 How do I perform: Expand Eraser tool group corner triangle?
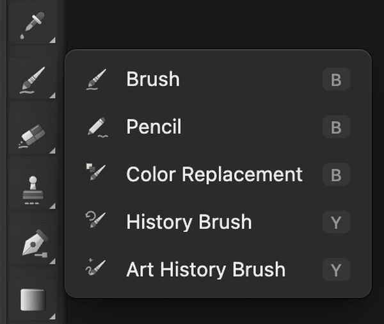tap(52, 150)
